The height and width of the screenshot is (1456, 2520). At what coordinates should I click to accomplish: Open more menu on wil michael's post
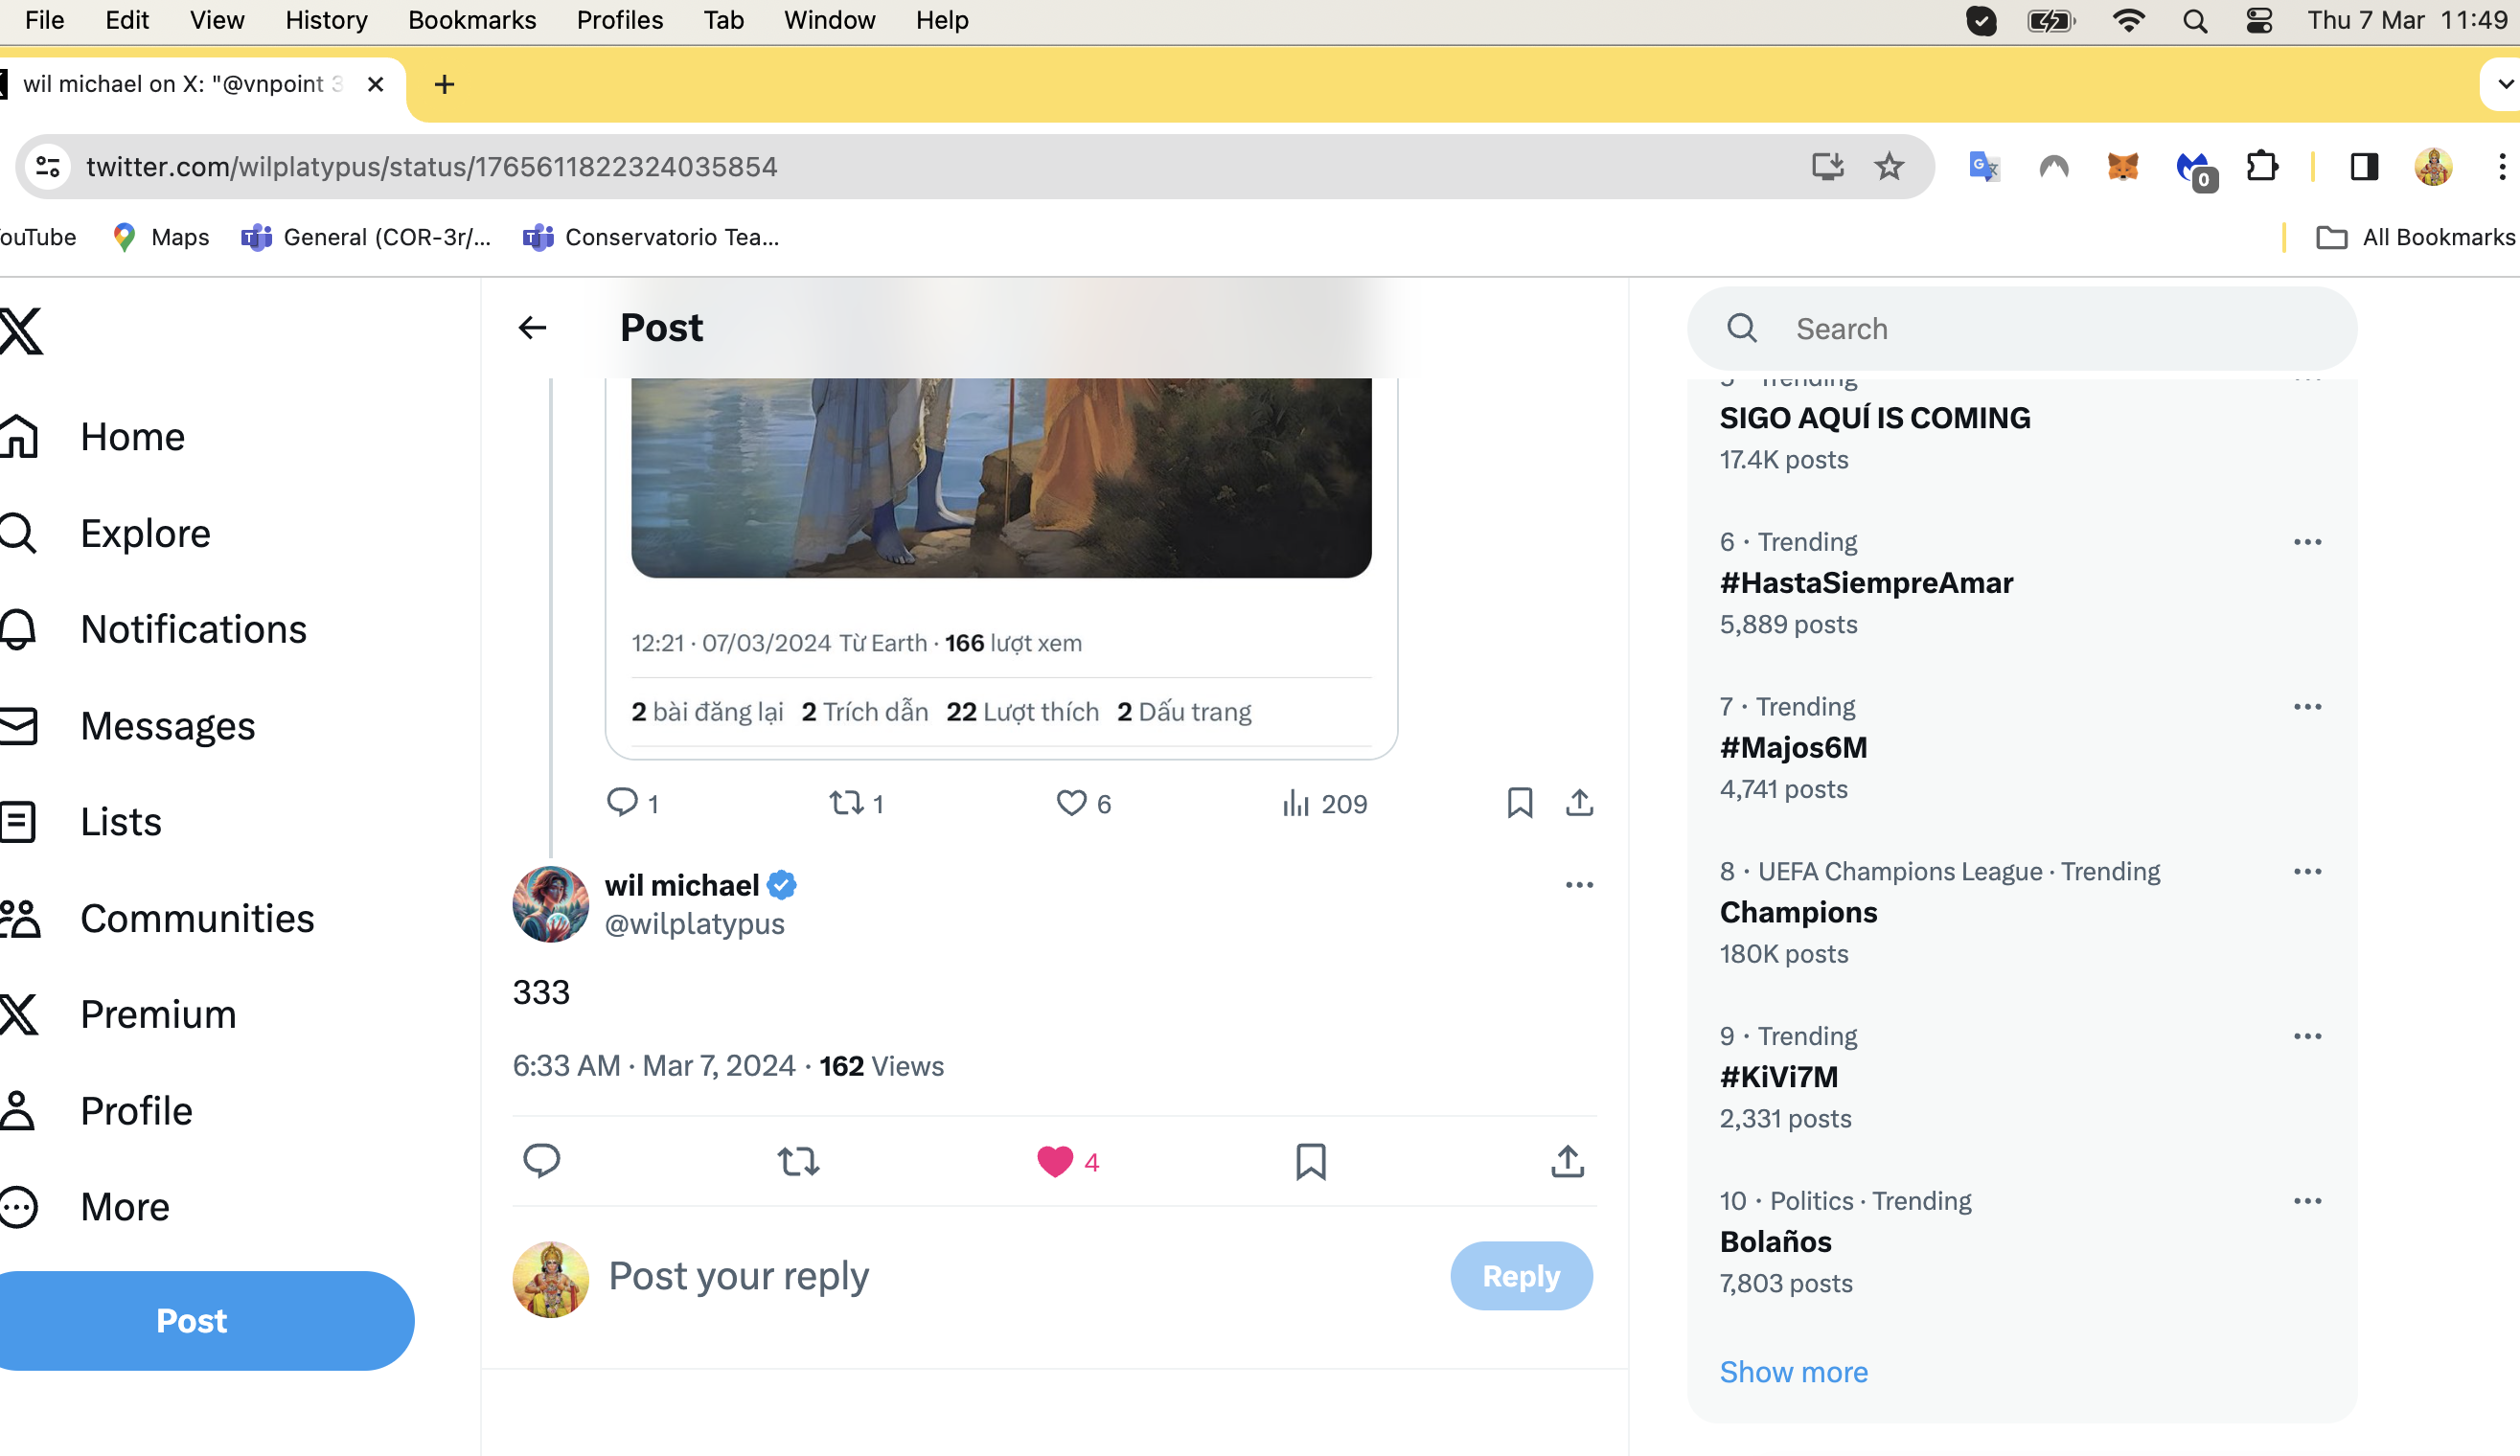point(1579,885)
